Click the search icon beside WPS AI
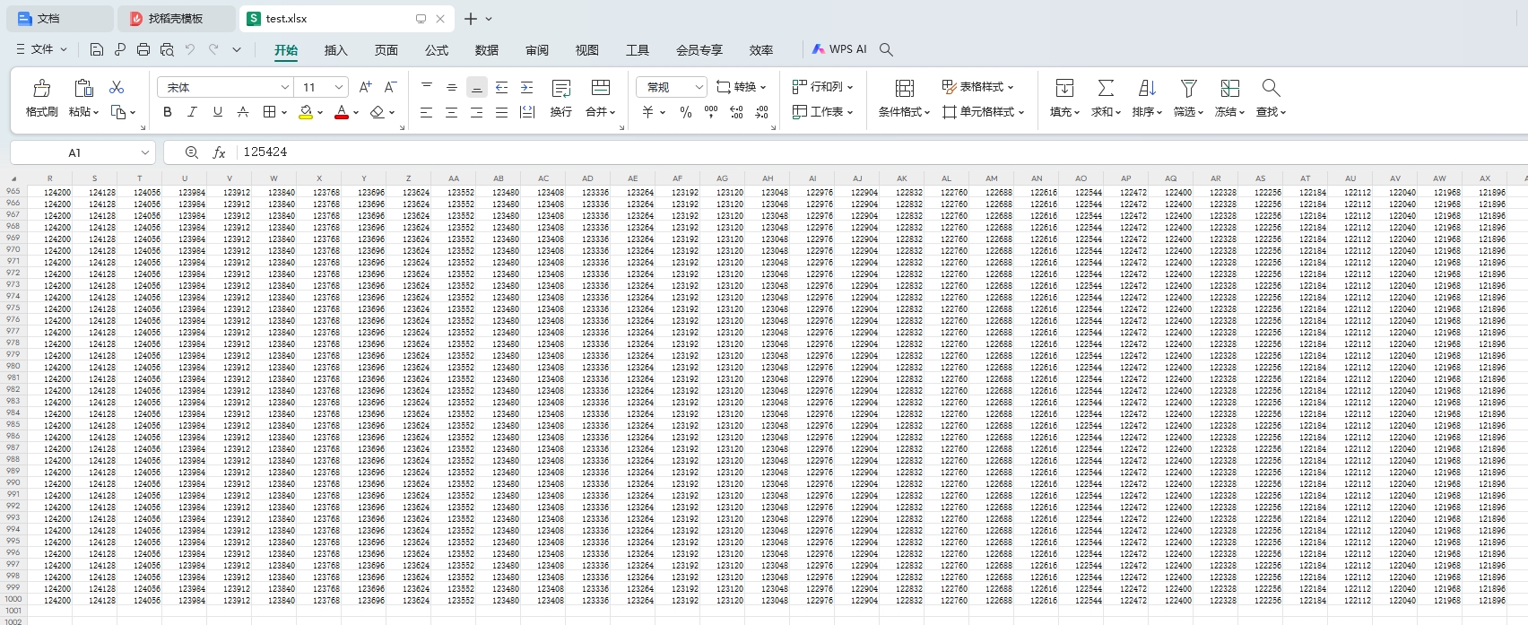The width and height of the screenshot is (1528, 625). point(886,49)
